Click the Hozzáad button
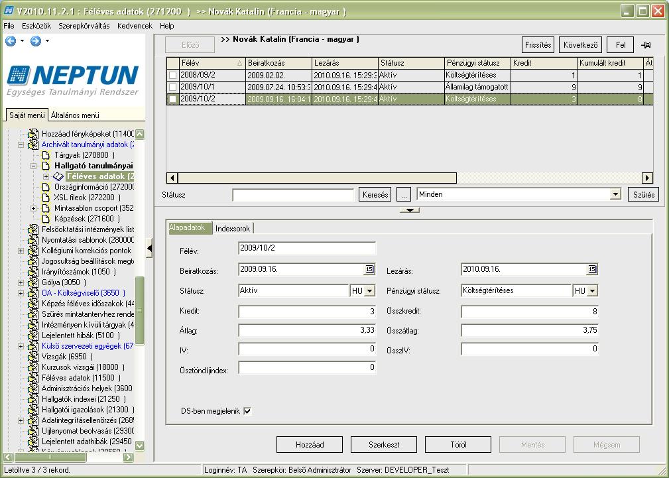 click(310, 445)
